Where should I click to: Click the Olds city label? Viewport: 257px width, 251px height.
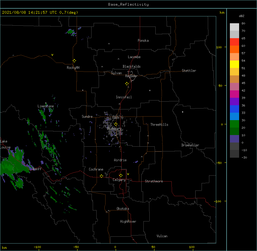[x=116, y=117]
